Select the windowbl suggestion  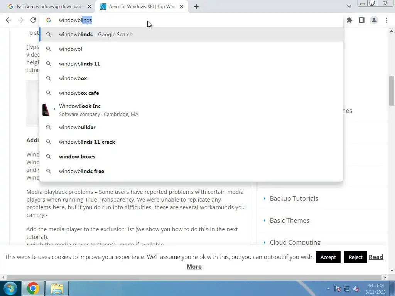[x=191, y=49]
